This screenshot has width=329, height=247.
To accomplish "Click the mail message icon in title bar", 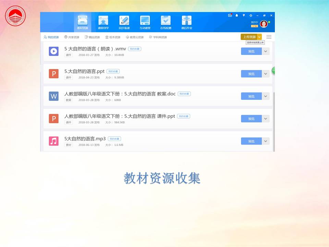I will click(x=230, y=15).
